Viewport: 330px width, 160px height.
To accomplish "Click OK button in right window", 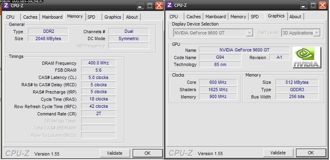I will pos(311,153).
